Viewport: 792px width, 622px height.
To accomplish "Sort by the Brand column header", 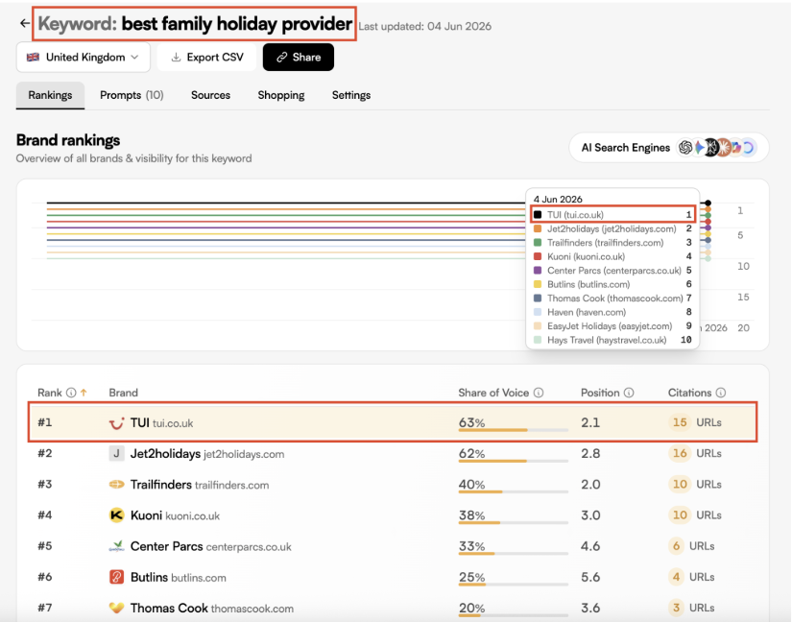I will coord(123,393).
